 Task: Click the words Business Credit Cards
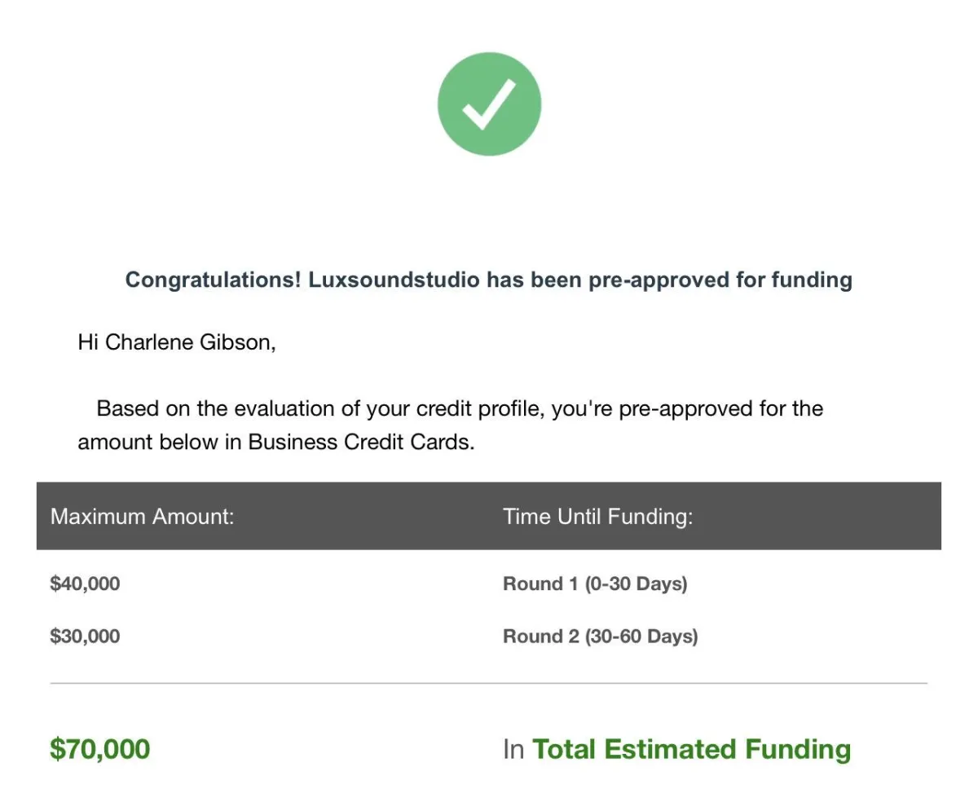(361, 442)
